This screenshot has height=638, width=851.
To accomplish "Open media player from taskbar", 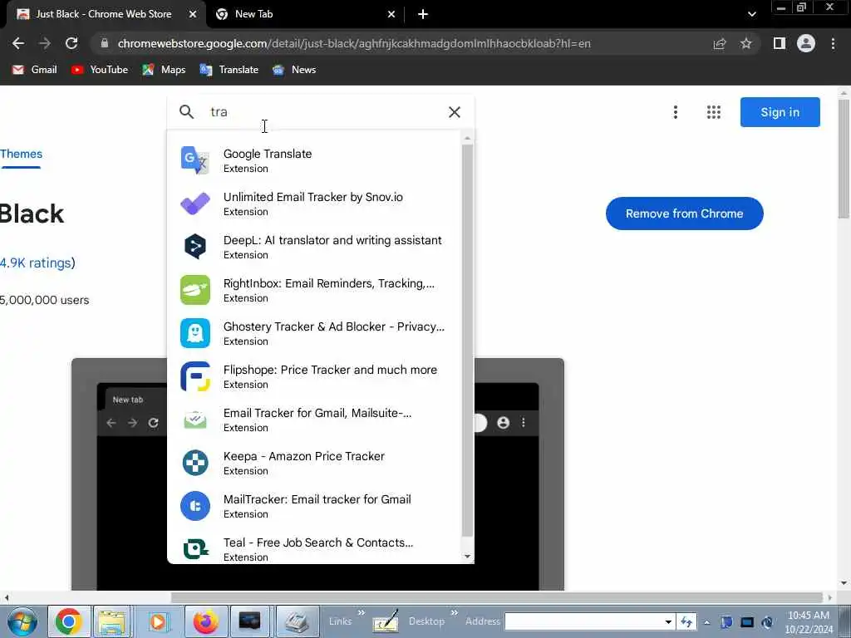I will tap(159, 621).
